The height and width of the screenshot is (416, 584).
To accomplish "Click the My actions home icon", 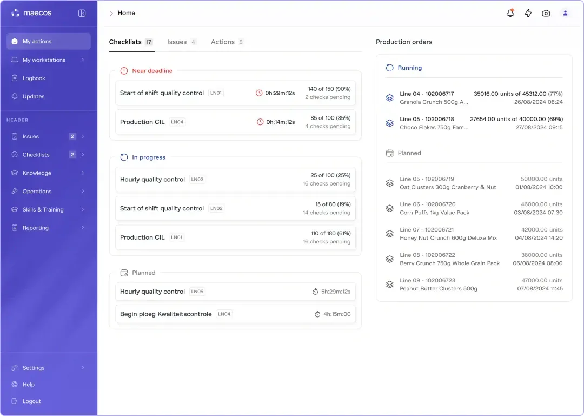I will tap(15, 41).
